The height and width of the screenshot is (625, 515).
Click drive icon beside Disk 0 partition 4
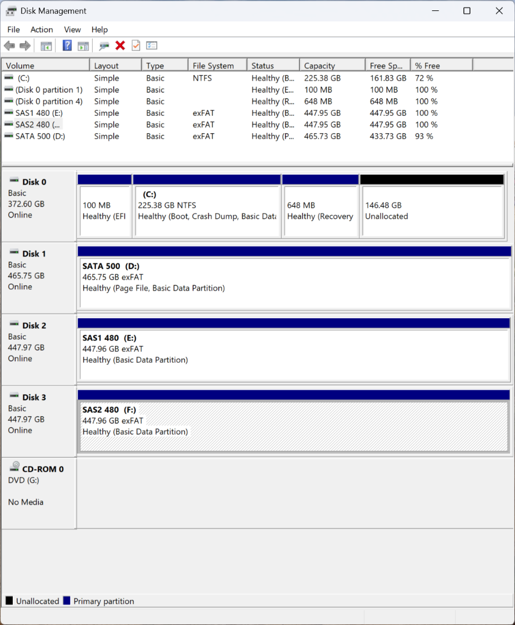[8, 101]
